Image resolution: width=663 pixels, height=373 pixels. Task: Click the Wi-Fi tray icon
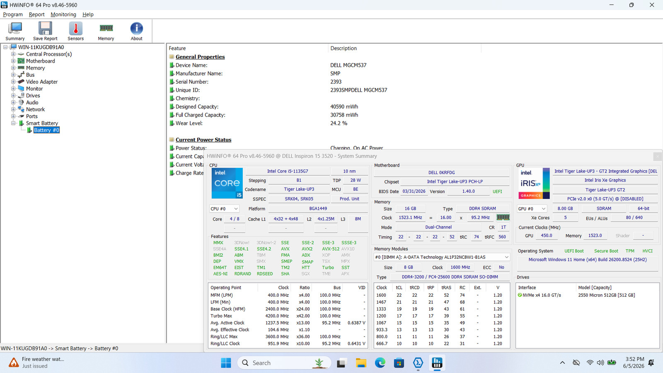[590, 363]
